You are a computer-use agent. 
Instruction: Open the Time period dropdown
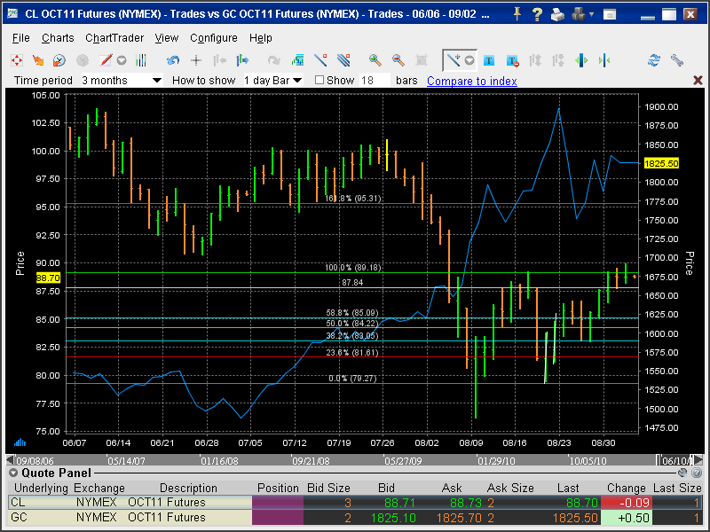[x=122, y=80]
